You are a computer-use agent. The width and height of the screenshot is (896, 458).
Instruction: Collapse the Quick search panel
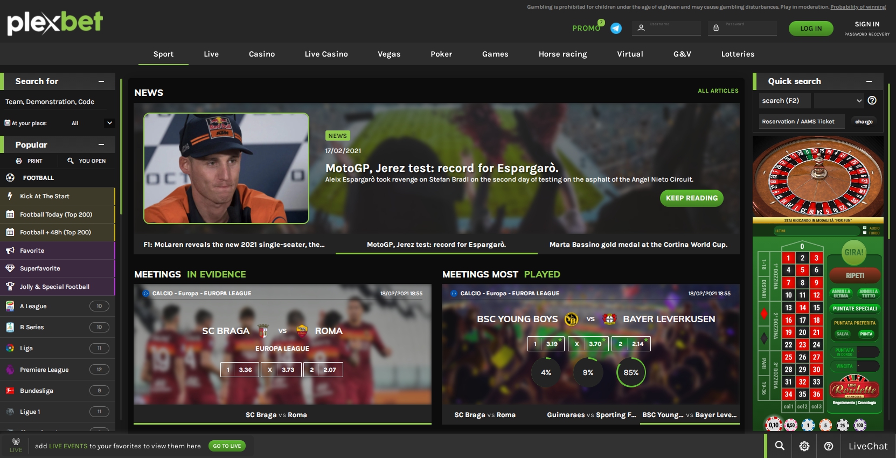869,81
